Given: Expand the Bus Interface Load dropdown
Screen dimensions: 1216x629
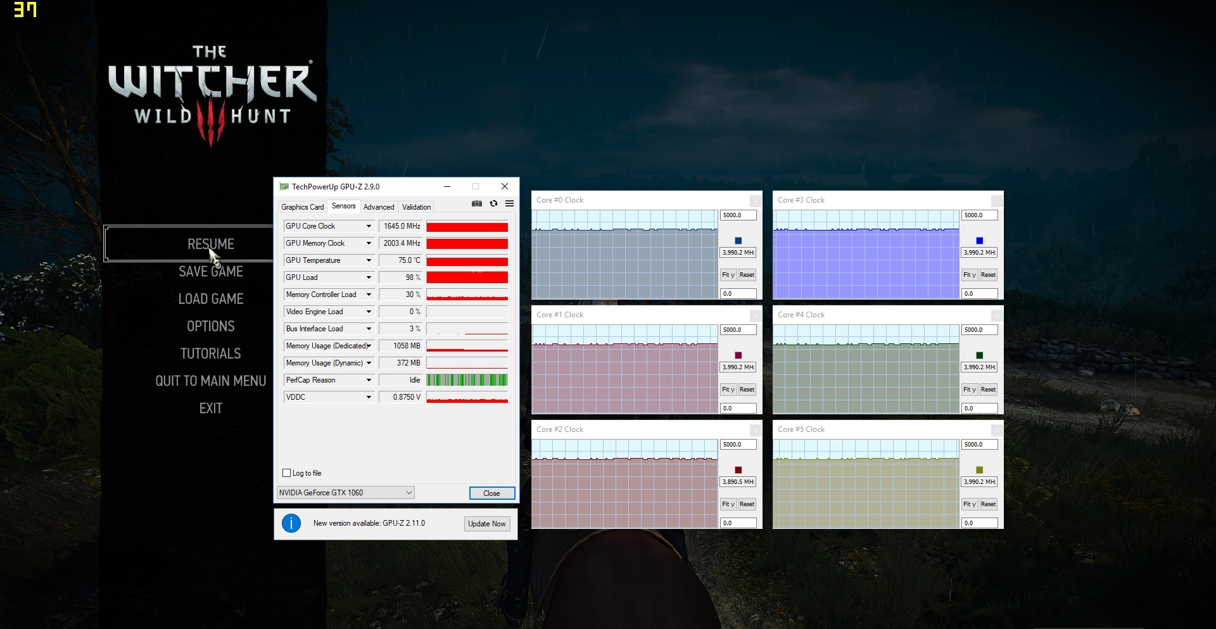Looking at the screenshot, I should pos(369,329).
